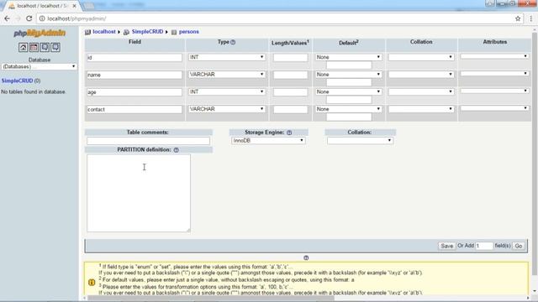Click the warning icon in the notes box
The width and height of the screenshot is (538, 302).
click(92, 283)
